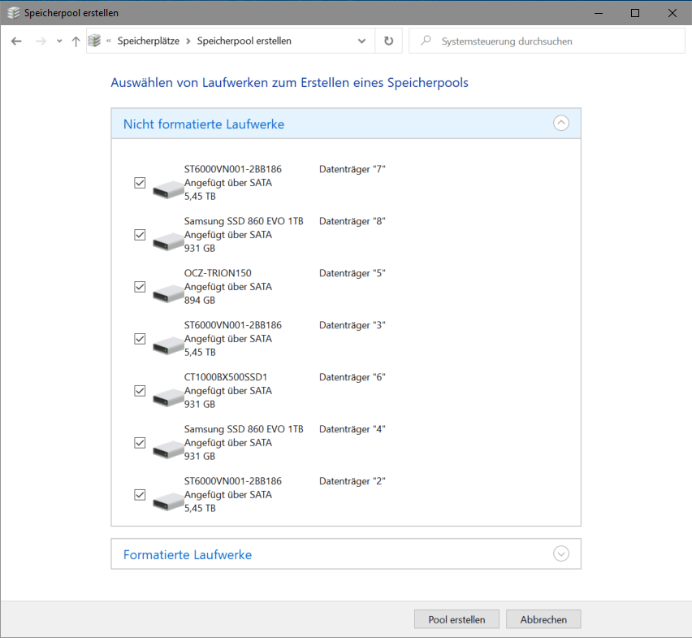
Task: Uncheck the Datenträger 8 drive checkbox
Action: 140,234
